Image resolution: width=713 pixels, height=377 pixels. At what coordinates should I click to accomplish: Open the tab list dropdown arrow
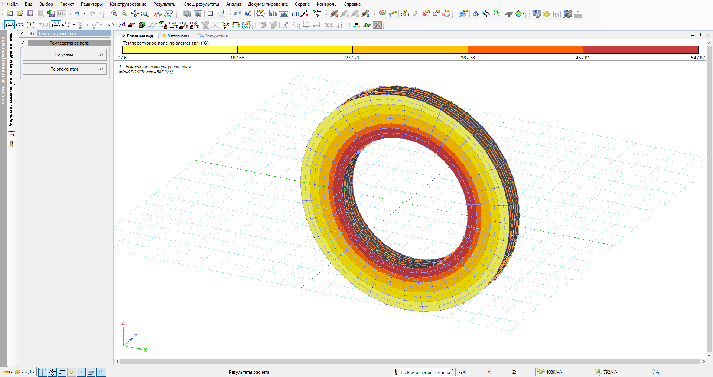point(693,35)
